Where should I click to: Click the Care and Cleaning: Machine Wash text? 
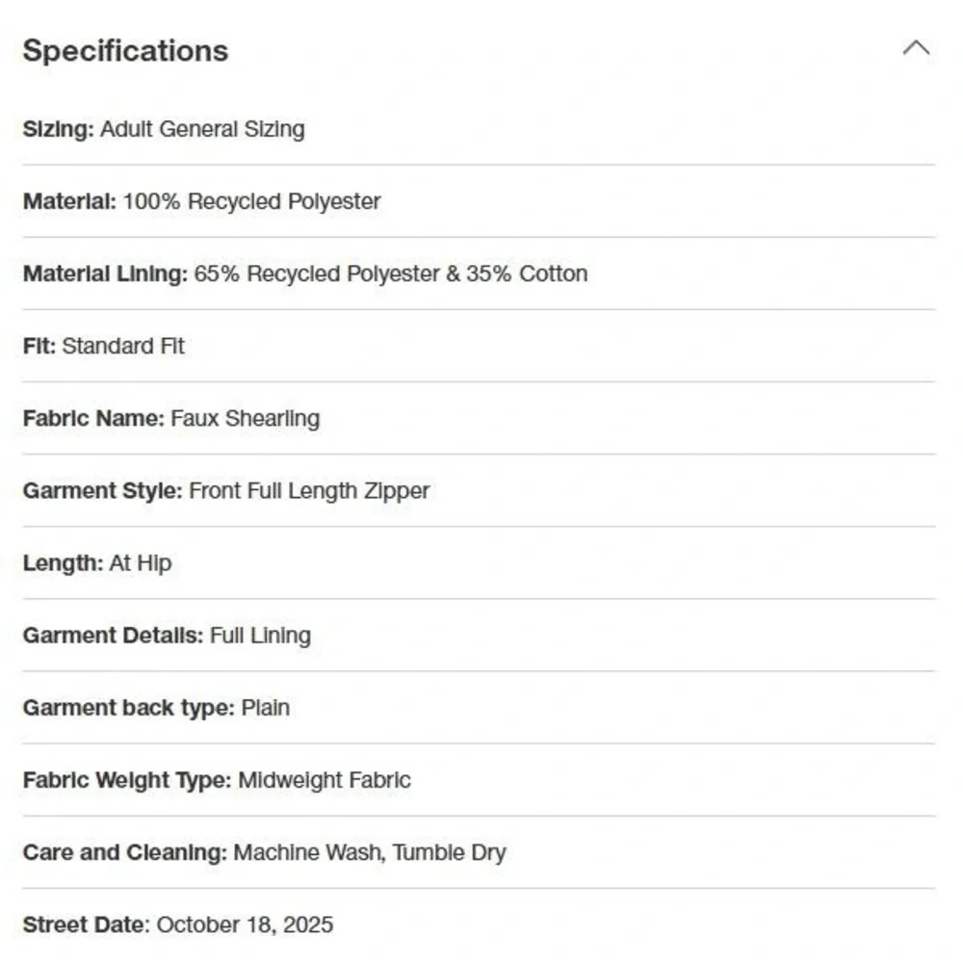[204, 852]
